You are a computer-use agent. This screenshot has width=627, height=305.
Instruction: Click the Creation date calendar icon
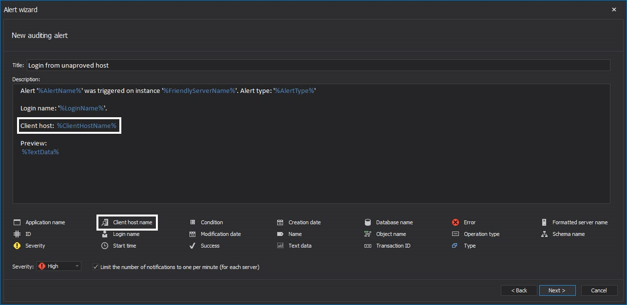point(280,222)
